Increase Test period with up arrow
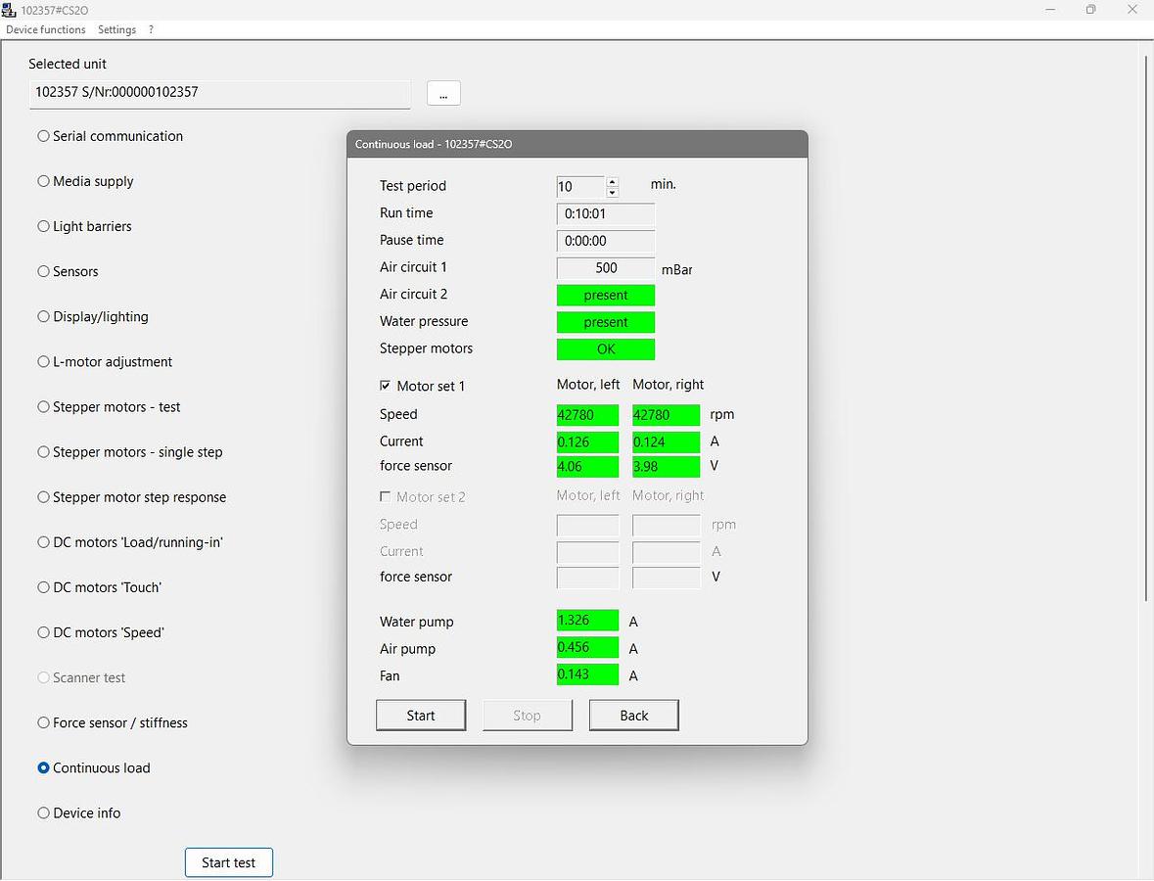The width and height of the screenshot is (1154, 881). (613, 181)
